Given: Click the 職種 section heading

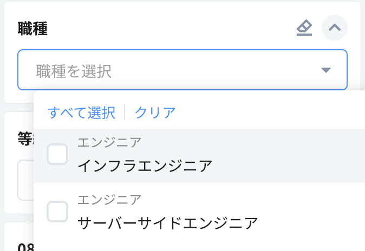Looking at the screenshot, I should tap(32, 29).
